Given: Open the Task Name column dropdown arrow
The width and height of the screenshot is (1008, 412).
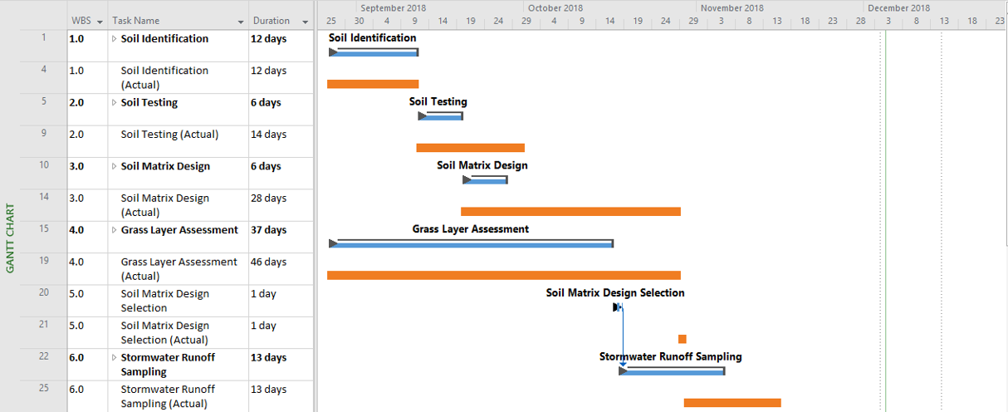Looking at the screenshot, I should (241, 22).
